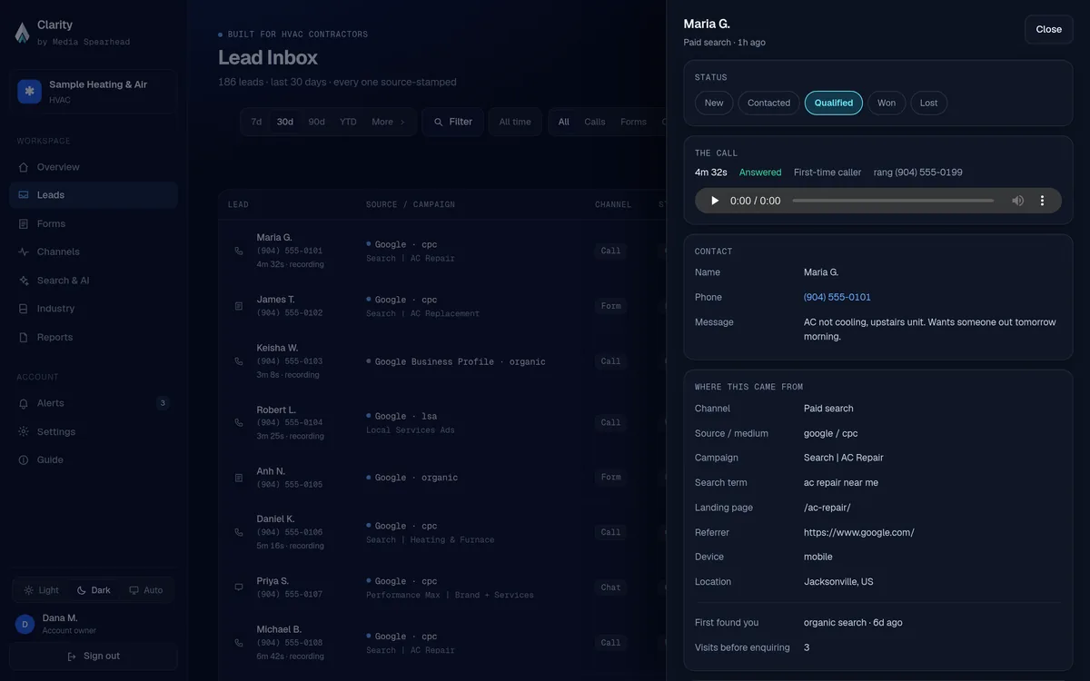Click the snowflake icon for Sample Heating & Air
Screen dimensions: 1090x681
(29, 92)
